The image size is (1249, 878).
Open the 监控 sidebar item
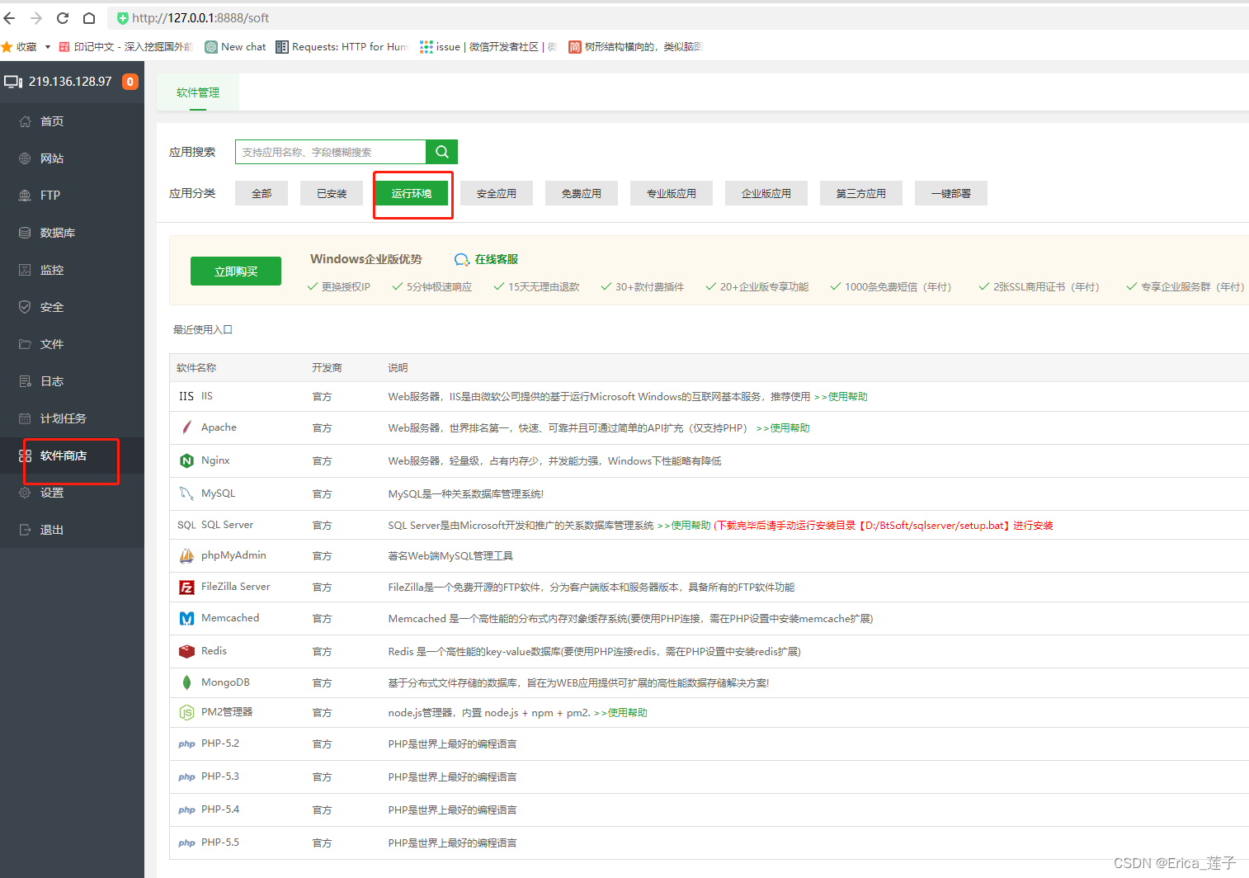point(72,270)
